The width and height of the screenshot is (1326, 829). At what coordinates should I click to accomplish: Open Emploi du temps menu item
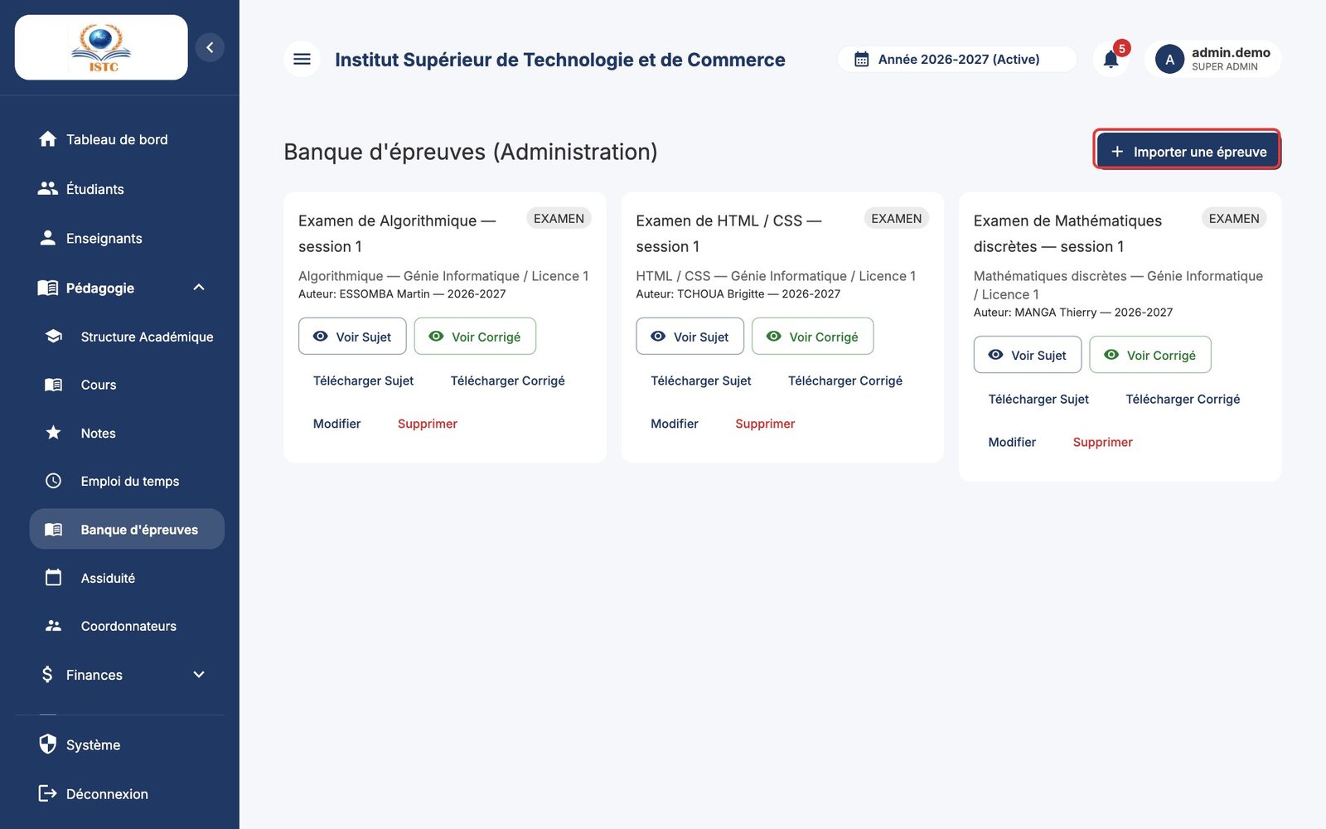pos(127,481)
